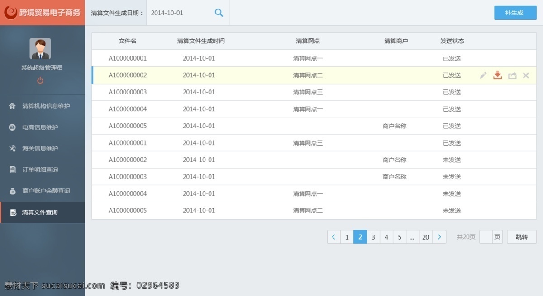Screen dimensions: 543x296
Task: Open 商户账户余额查询 menu item
Action: [42, 191]
